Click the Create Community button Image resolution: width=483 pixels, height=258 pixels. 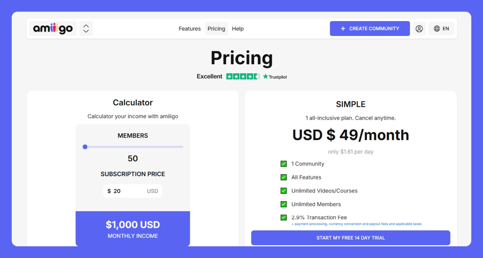click(369, 28)
